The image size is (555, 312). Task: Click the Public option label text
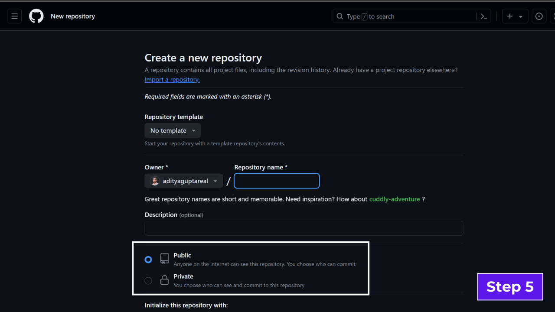point(183,255)
